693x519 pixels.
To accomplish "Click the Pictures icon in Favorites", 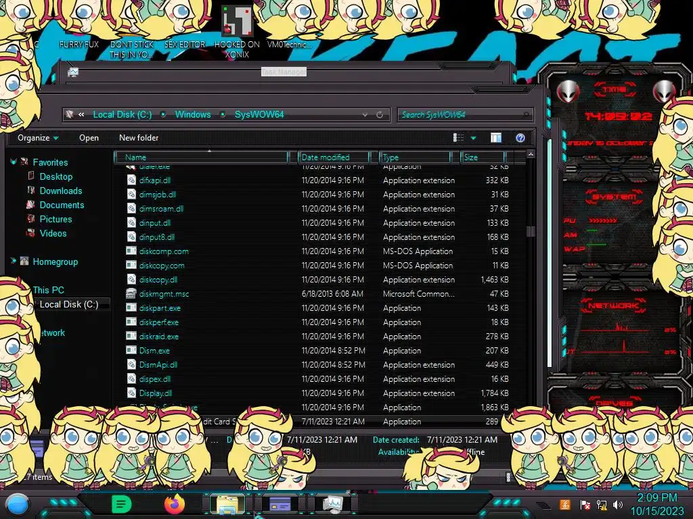I will click(31, 218).
